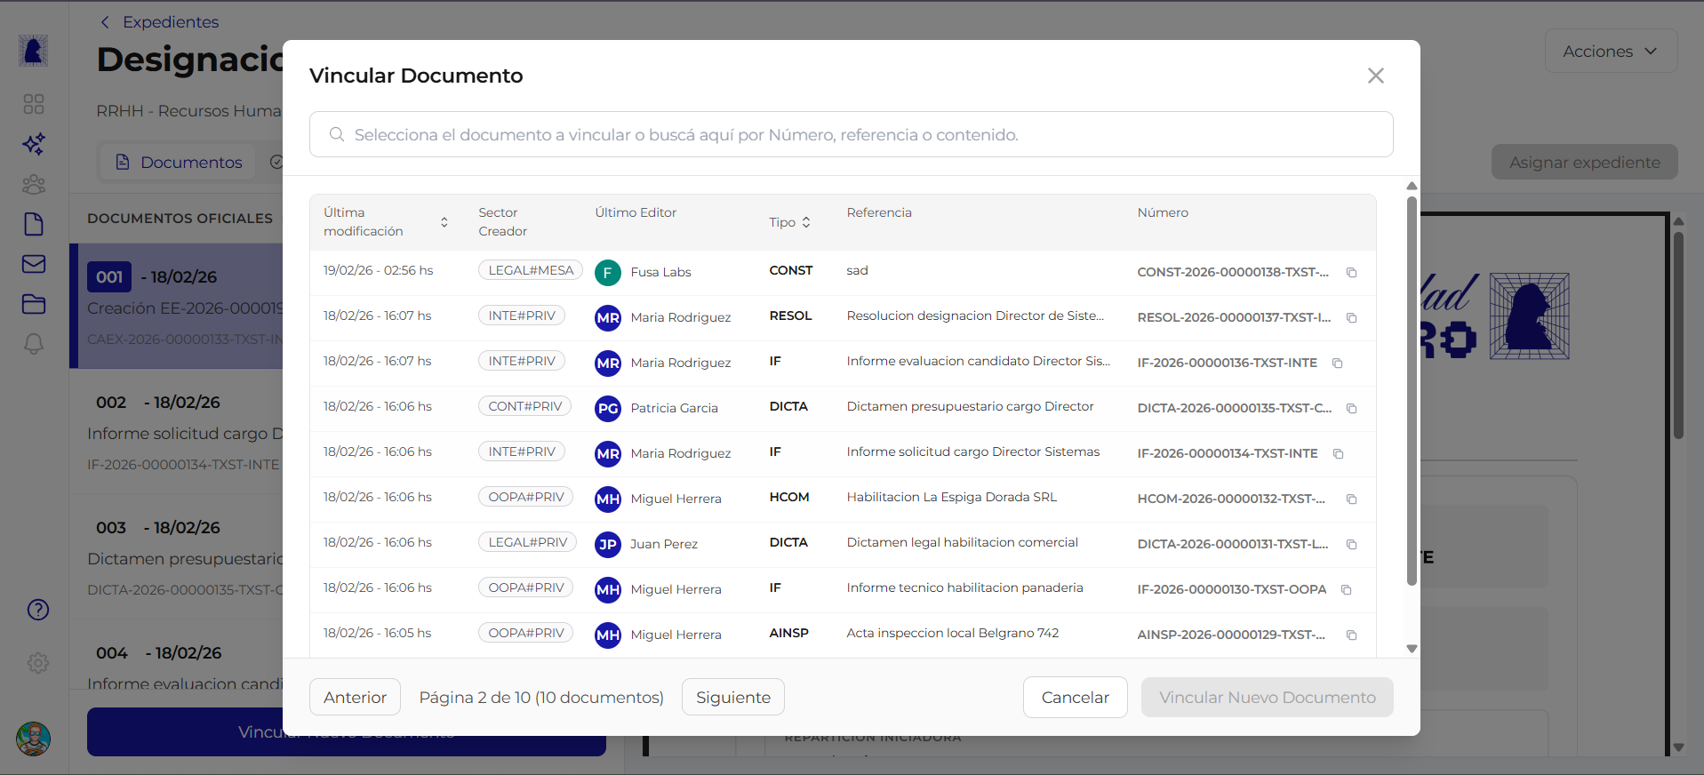This screenshot has height=775, width=1704.
Task: Copy number IF-2026-00000136-TXST-INTE
Action: click(1337, 364)
